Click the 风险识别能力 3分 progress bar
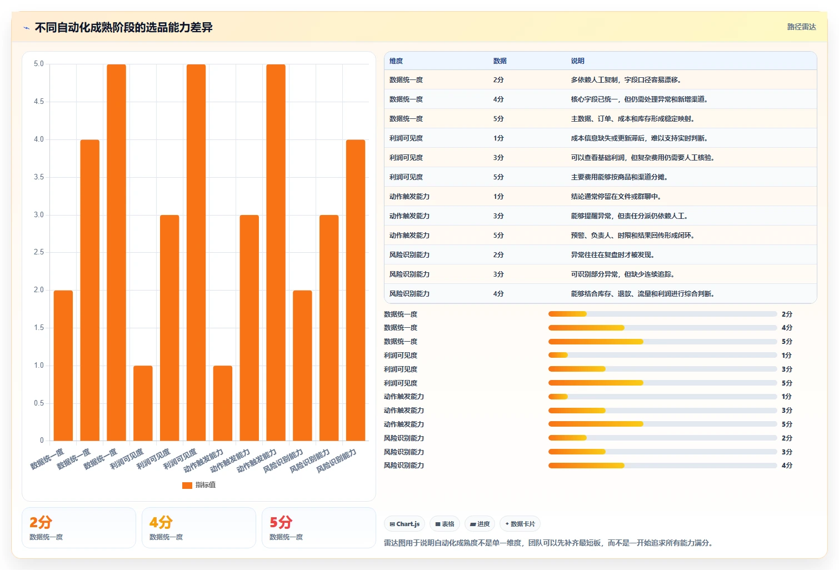This screenshot has width=839, height=570. 662,452
